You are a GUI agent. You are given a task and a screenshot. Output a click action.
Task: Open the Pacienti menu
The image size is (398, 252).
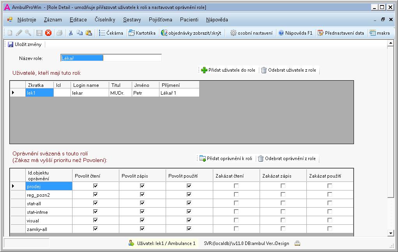(x=189, y=19)
